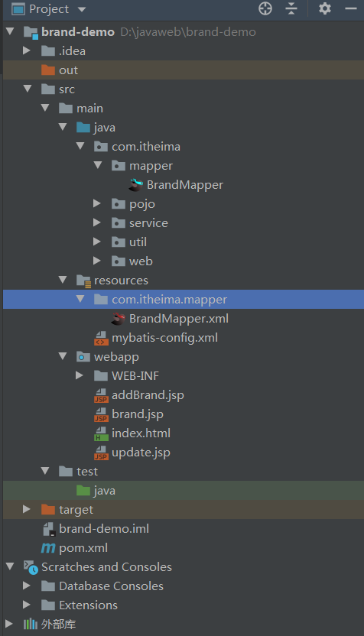This screenshot has width=364, height=636.
Task: Select the update.jsp file name
Action: [141, 453]
